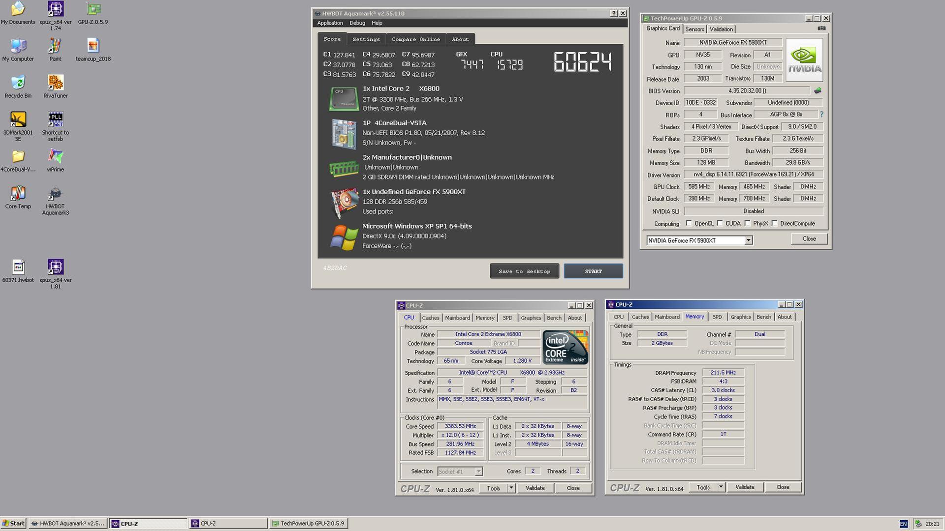Screen dimensions: 945x531
Task: Open Graphics tab in CPU-Z Memory window
Action: pyautogui.click(x=740, y=317)
